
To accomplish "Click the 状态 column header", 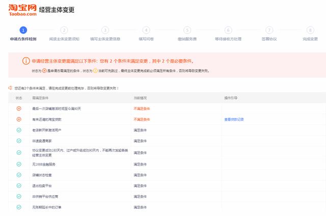I will 19,98.
